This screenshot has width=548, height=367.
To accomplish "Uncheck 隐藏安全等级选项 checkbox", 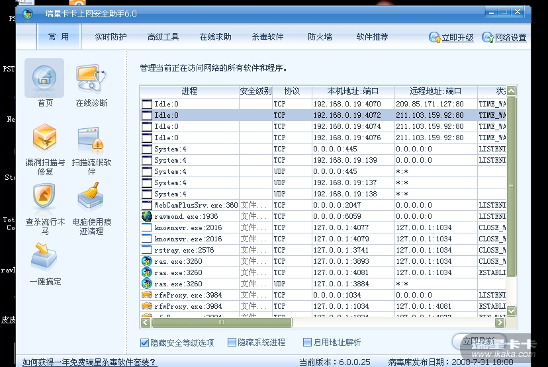I will point(144,343).
